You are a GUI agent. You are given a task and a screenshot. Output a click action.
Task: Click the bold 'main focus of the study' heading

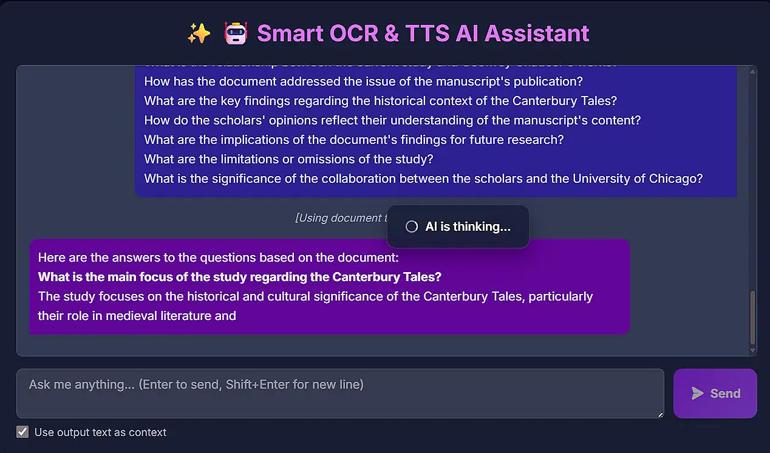[x=239, y=277]
